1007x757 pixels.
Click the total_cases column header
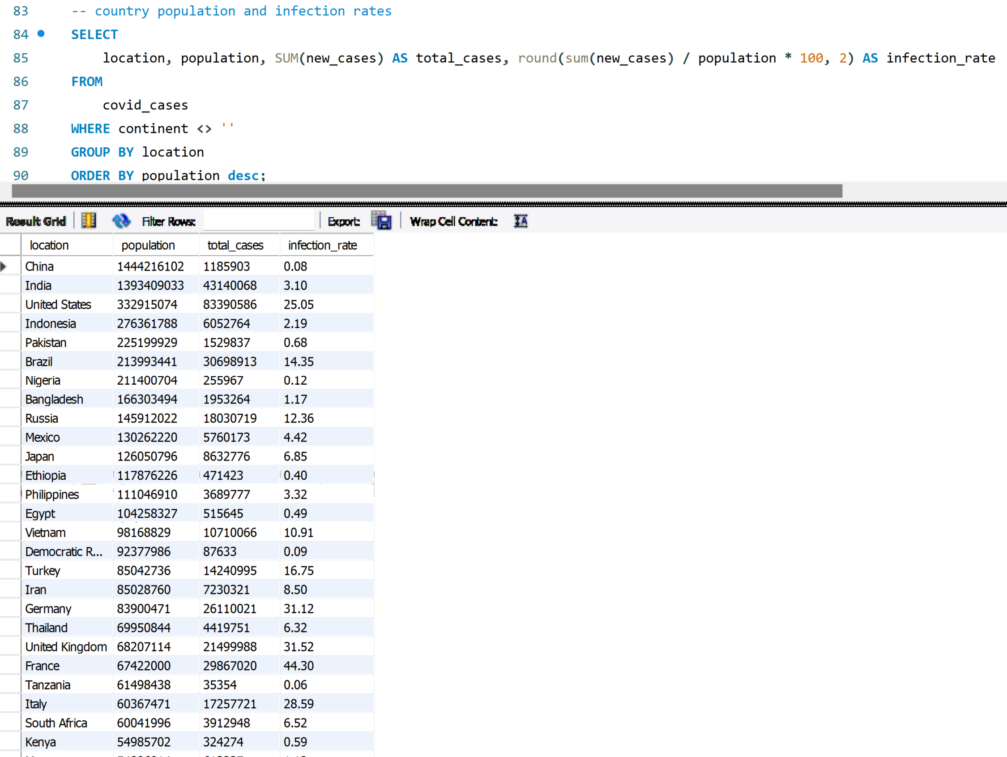tap(235, 245)
